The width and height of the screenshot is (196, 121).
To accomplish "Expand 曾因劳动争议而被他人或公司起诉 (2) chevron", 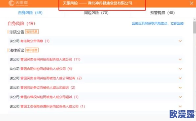I will [x=180, y=87].
